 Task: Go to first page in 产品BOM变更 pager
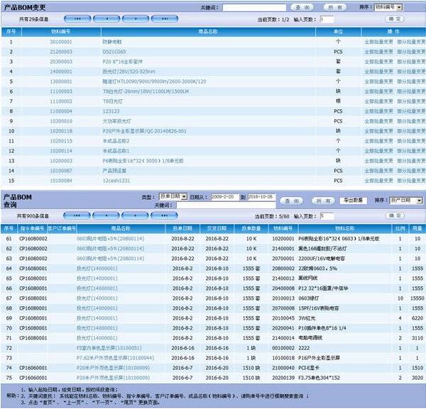(x=77, y=19)
